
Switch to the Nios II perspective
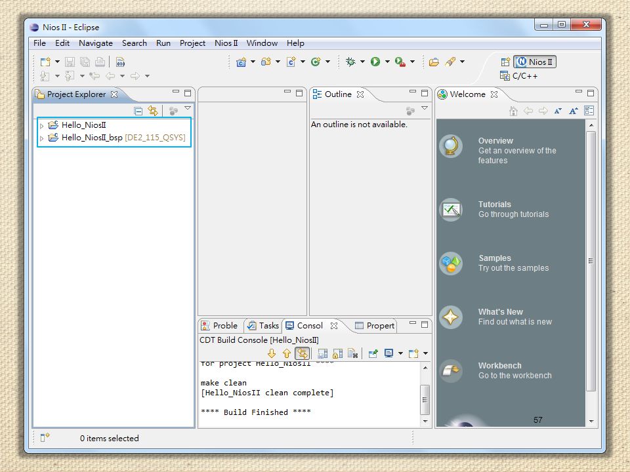535,62
